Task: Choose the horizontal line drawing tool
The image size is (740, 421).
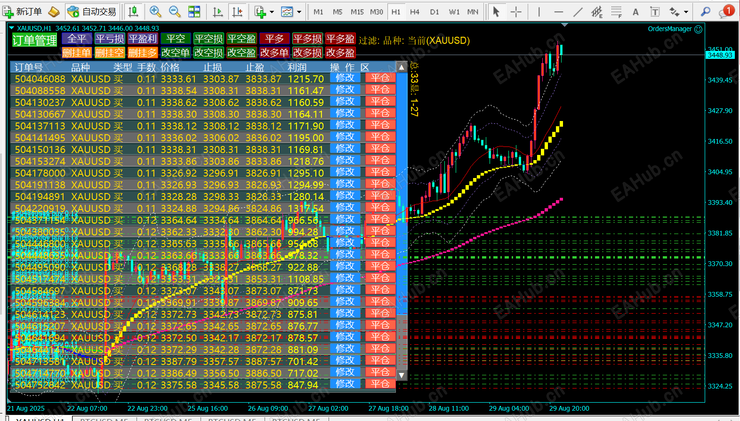Action: (x=559, y=12)
